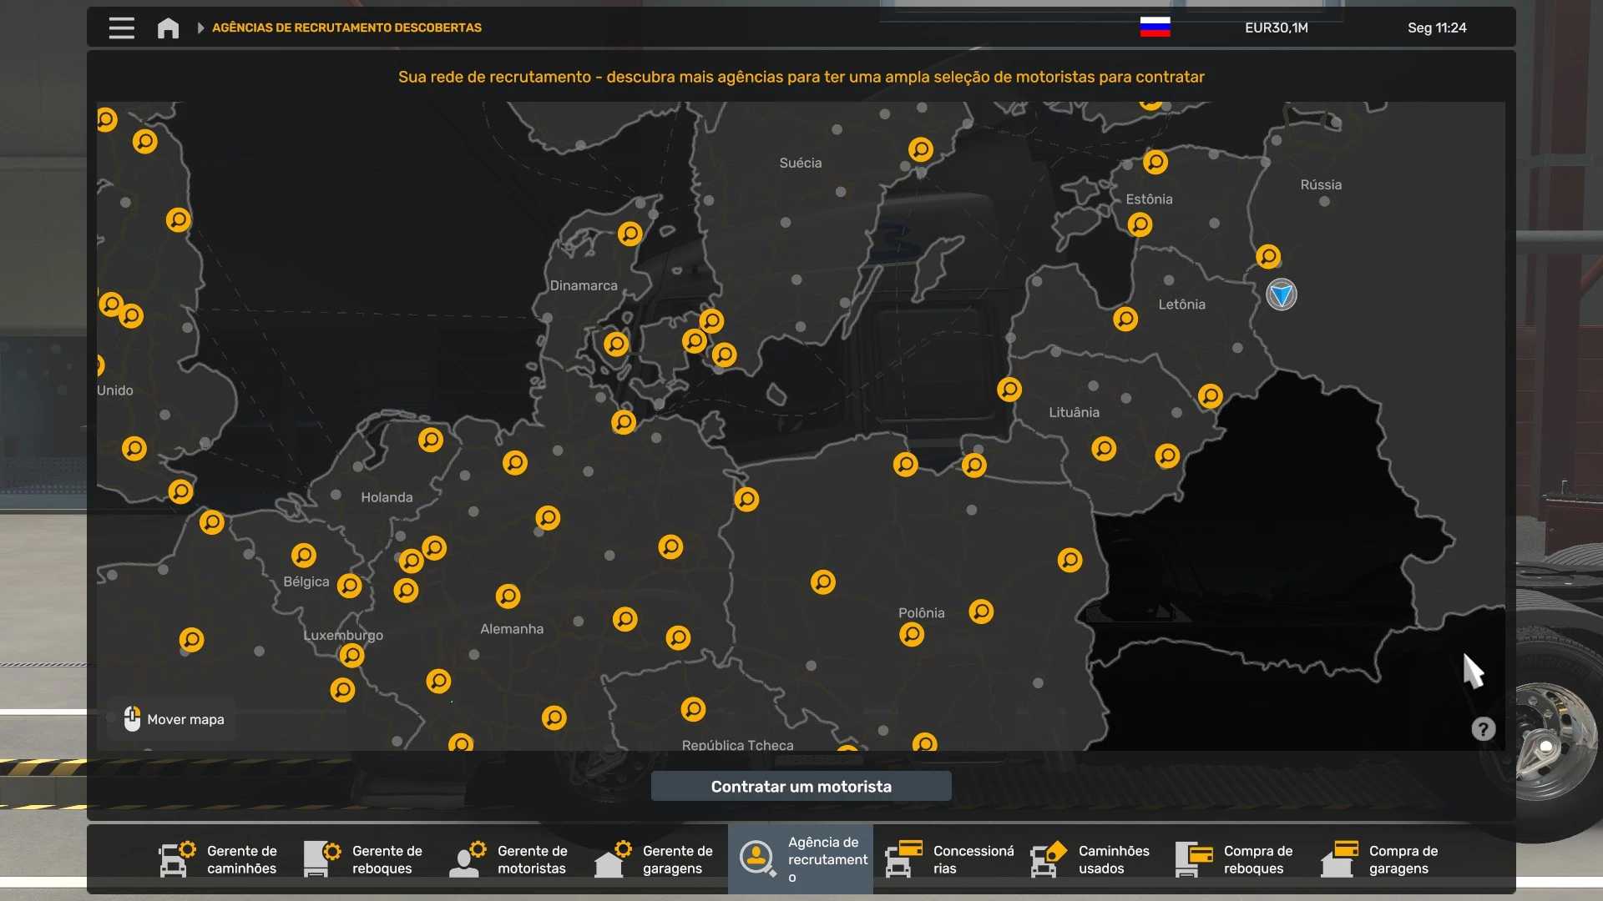This screenshot has height=901, width=1603.
Task: Open the Gerente de reboques tab
Action: 364,859
